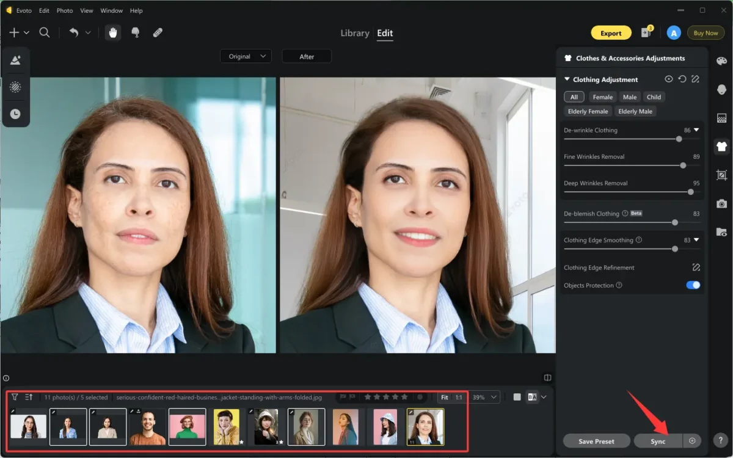Switch to the Library tab

pos(355,33)
